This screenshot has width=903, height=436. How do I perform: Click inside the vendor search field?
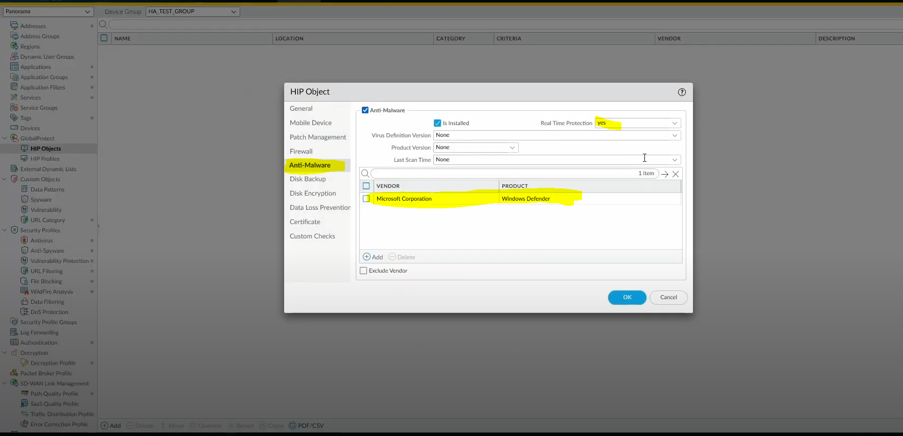(x=515, y=174)
